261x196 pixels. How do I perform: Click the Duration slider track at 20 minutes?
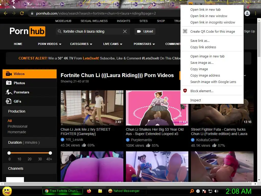coord(30,153)
